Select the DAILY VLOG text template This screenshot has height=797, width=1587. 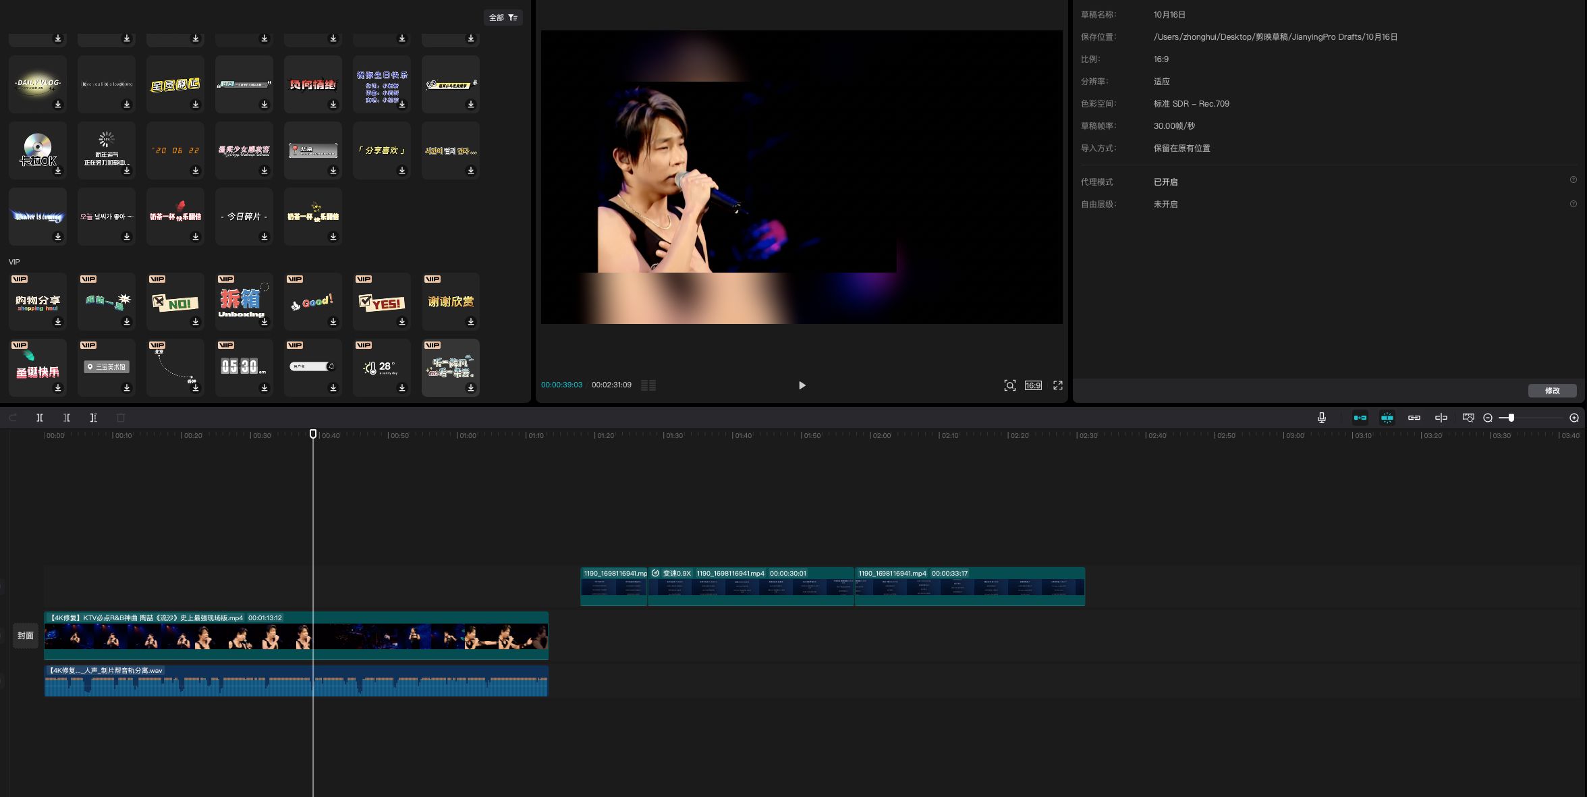(x=38, y=84)
